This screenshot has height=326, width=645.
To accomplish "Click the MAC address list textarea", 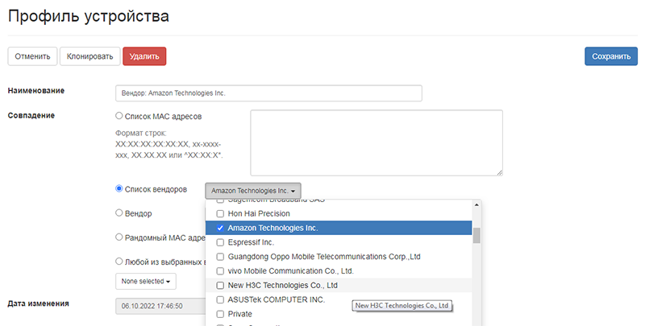I will point(376,142).
